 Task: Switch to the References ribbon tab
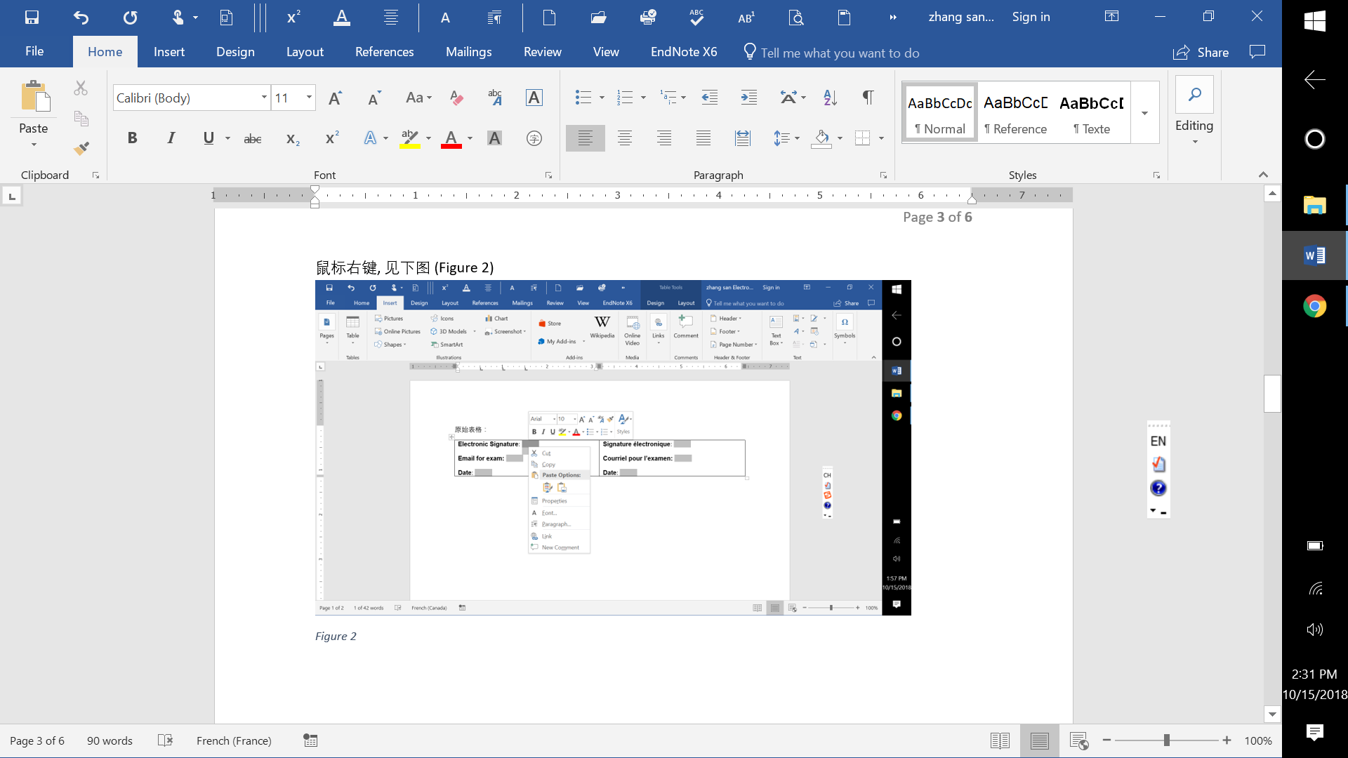(384, 52)
